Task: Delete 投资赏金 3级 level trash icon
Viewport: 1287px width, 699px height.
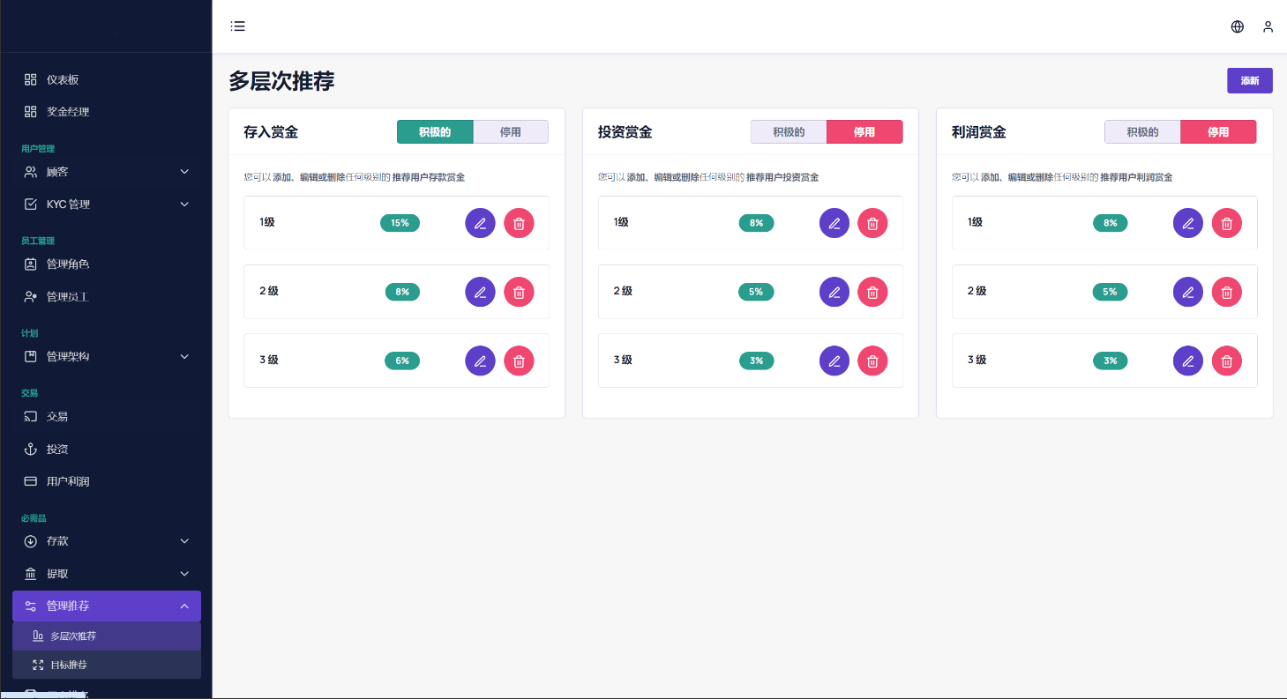Action: [873, 361]
